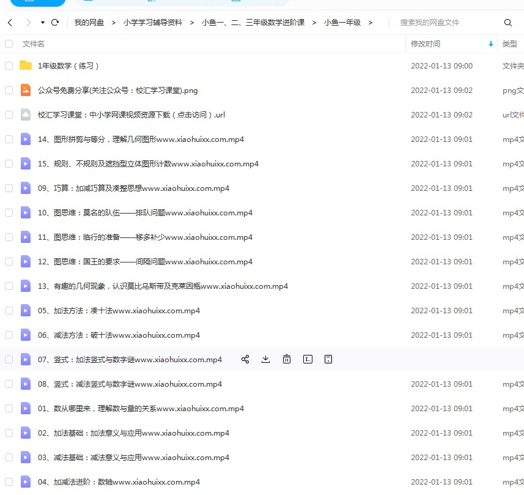Viewport: 524px width, 495px height.
Task: Click video icon of 01、数从哪里来
Action: (26, 408)
